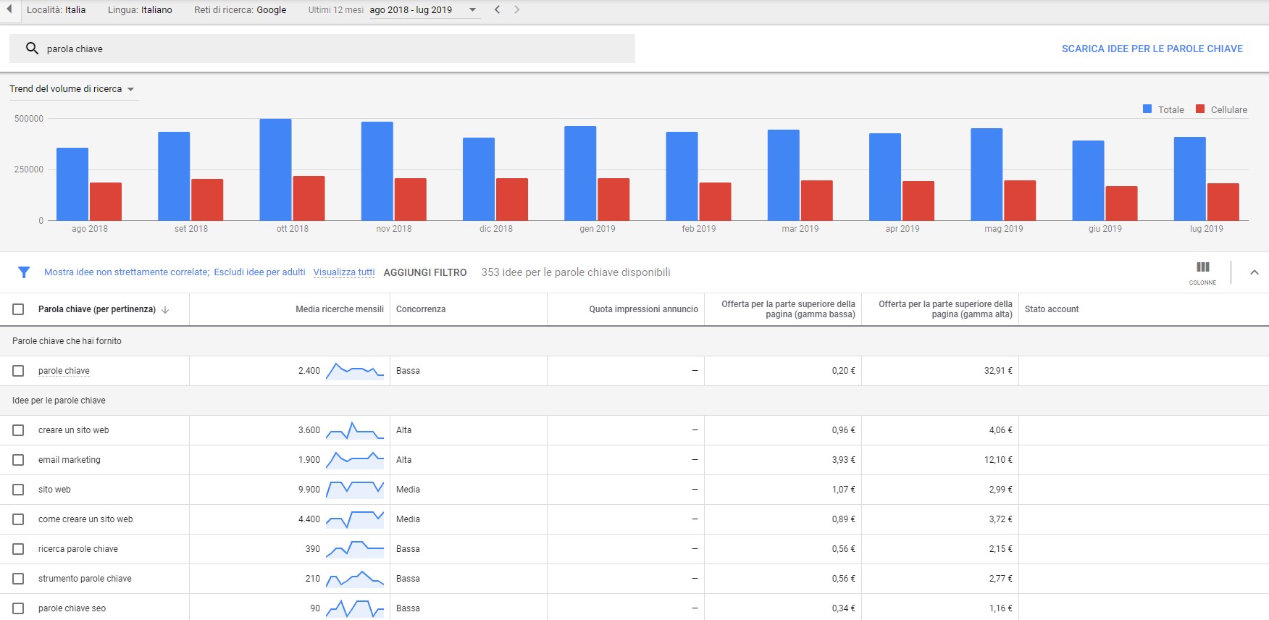
Task: Collapse the panel with the up chevron
Action: coord(1255,272)
